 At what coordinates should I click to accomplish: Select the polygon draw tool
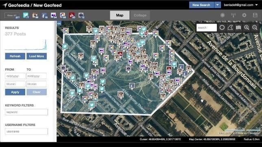pos(230,28)
